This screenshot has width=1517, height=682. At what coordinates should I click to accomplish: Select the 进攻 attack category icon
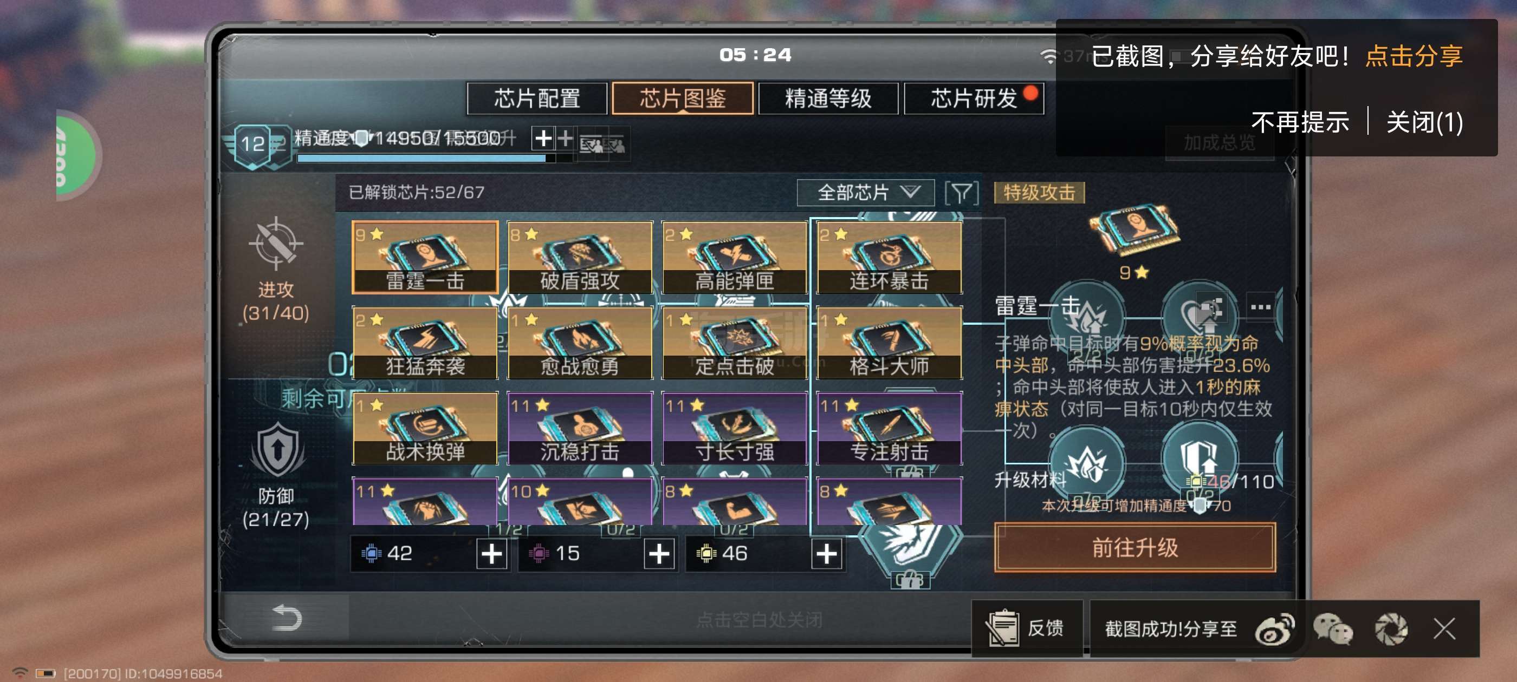click(276, 244)
